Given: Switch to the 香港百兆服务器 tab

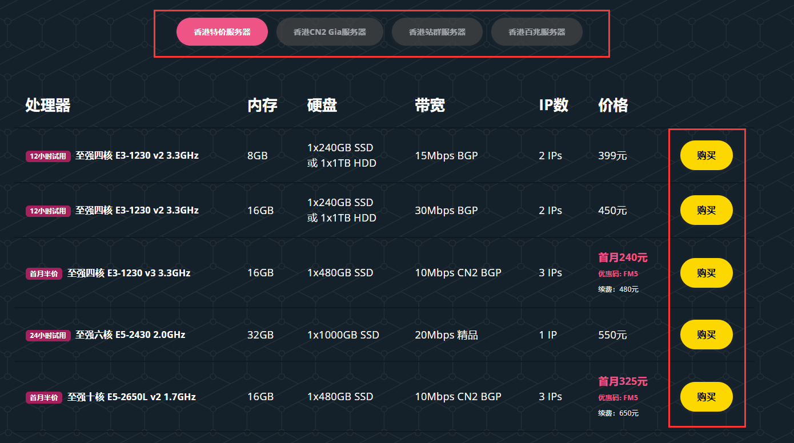Looking at the screenshot, I should click(x=536, y=32).
